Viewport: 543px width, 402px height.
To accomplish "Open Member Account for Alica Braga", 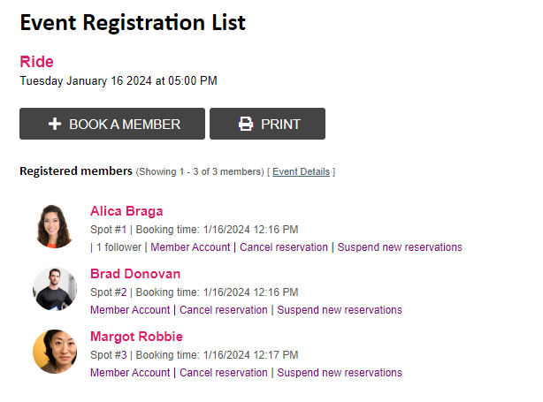I will click(190, 247).
